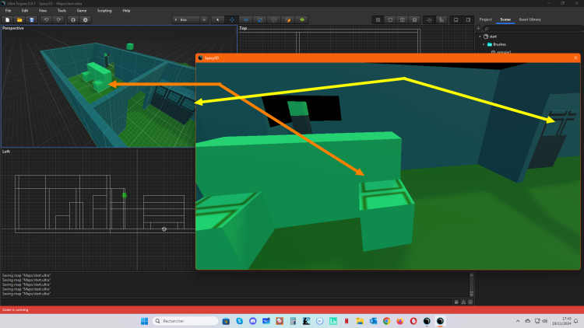Toggle the side panel visibility button
The image size is (584, 328).
pos(469,19)
